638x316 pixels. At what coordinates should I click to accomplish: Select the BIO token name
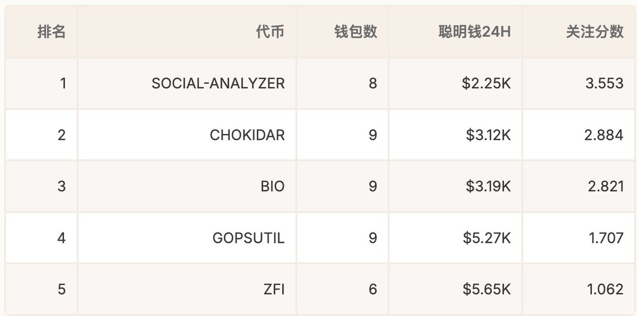click(x=273, y=186)
